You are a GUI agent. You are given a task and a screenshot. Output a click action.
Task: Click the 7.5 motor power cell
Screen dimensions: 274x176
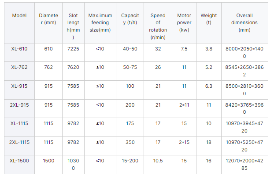[184, 49]
